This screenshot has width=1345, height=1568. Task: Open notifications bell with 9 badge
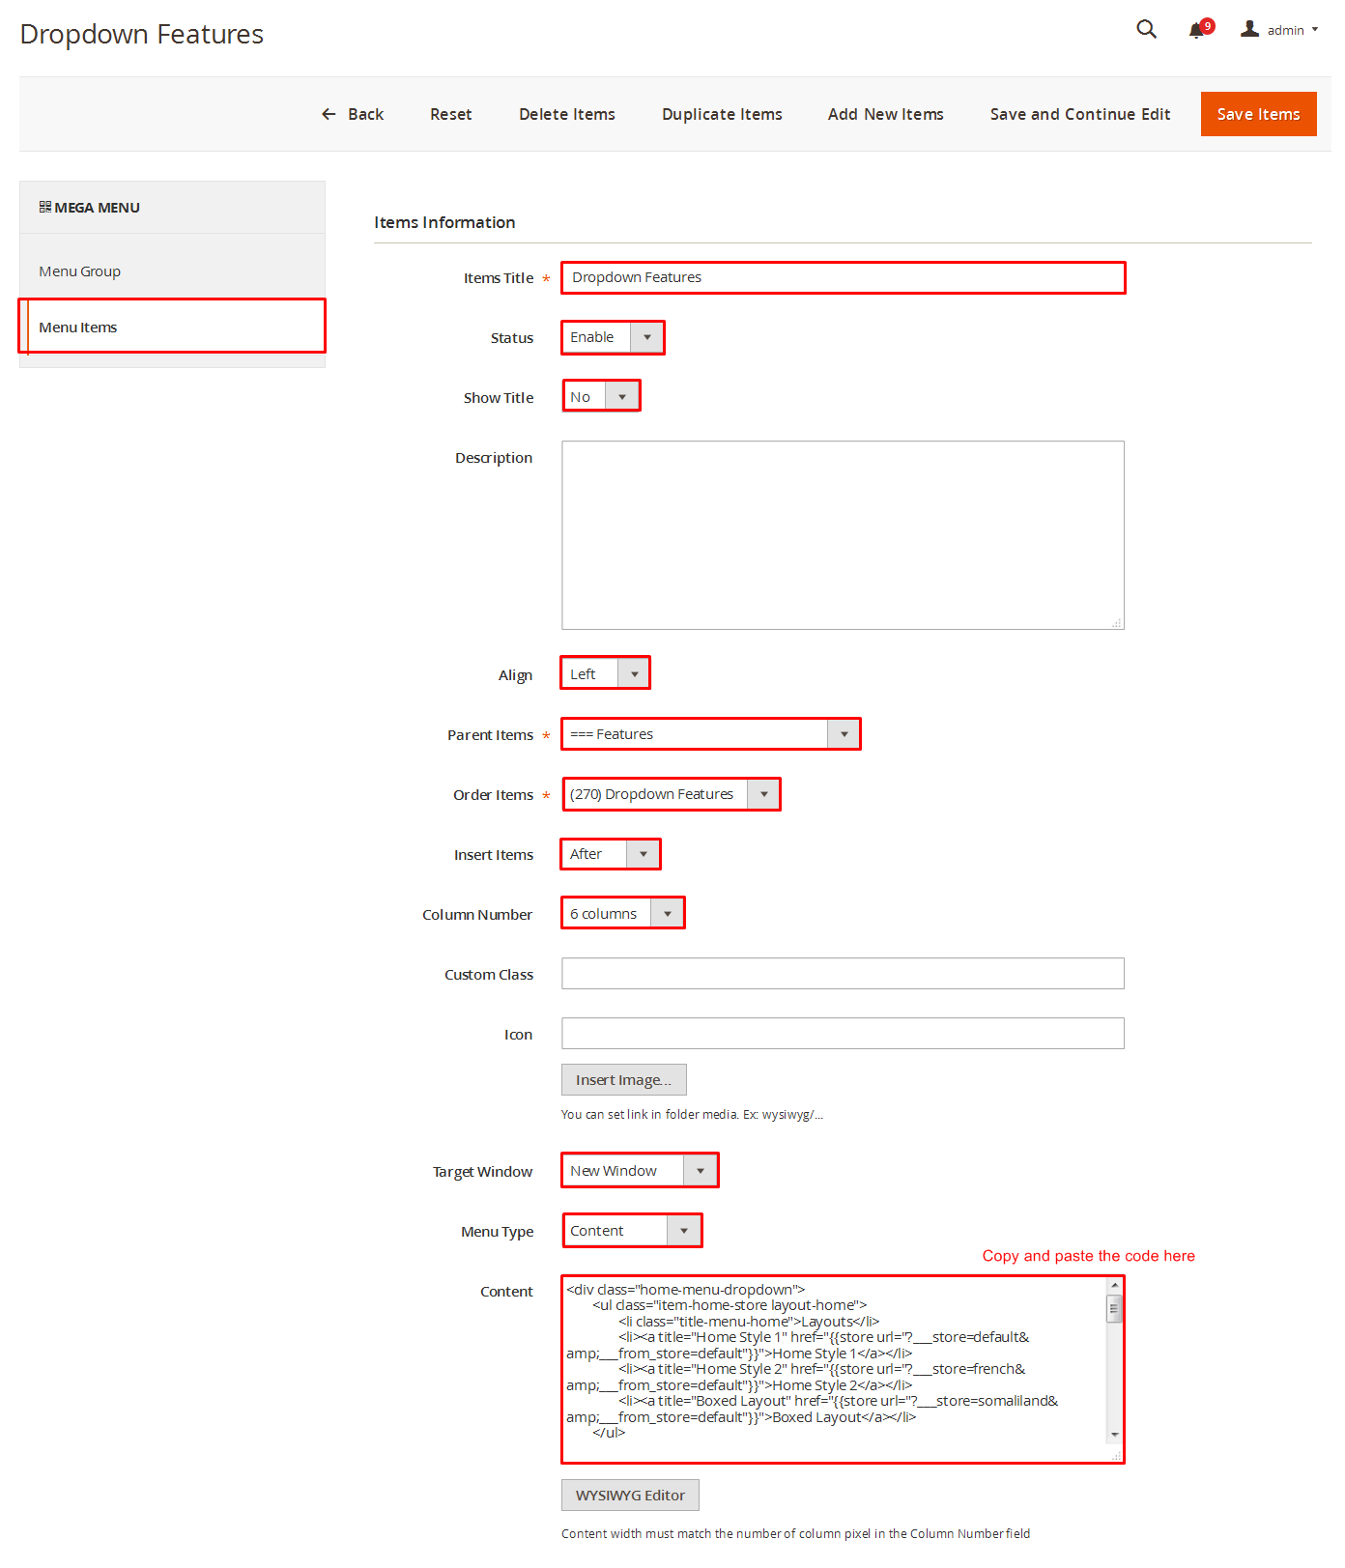[1200, 29]
